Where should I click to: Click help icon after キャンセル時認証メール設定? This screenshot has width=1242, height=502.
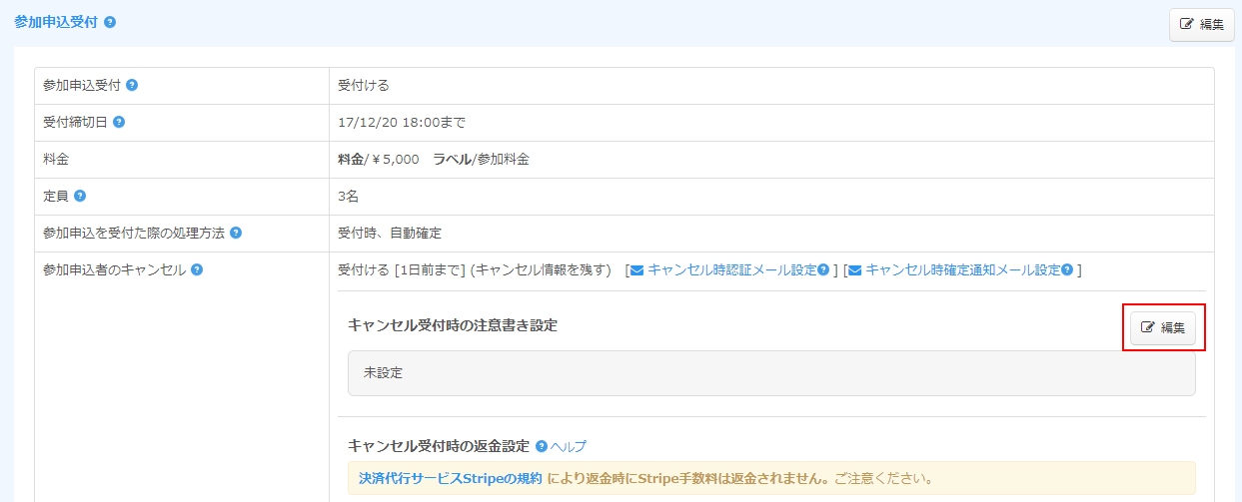[x=823, y=270]
